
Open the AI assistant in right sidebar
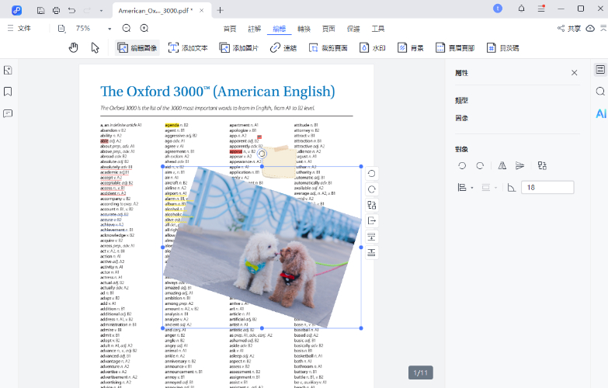(x=601, y=113)
